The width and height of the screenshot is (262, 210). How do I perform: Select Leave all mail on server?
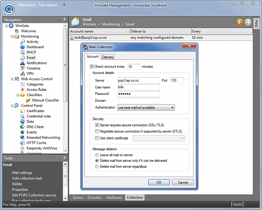click(x=97, y=155)
